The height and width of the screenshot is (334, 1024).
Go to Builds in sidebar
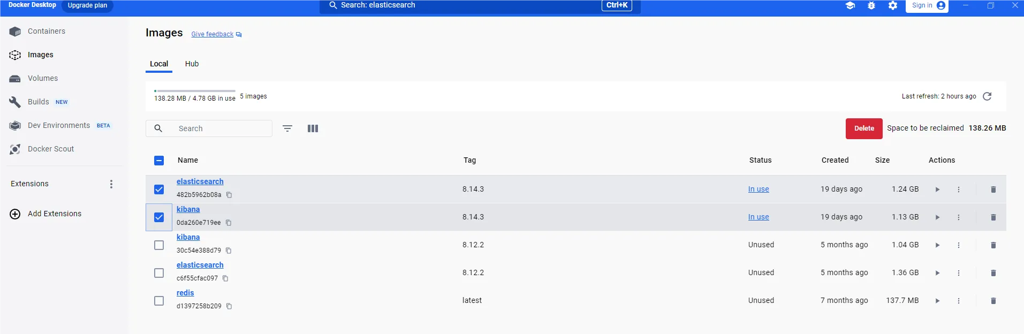coord(39,102)
